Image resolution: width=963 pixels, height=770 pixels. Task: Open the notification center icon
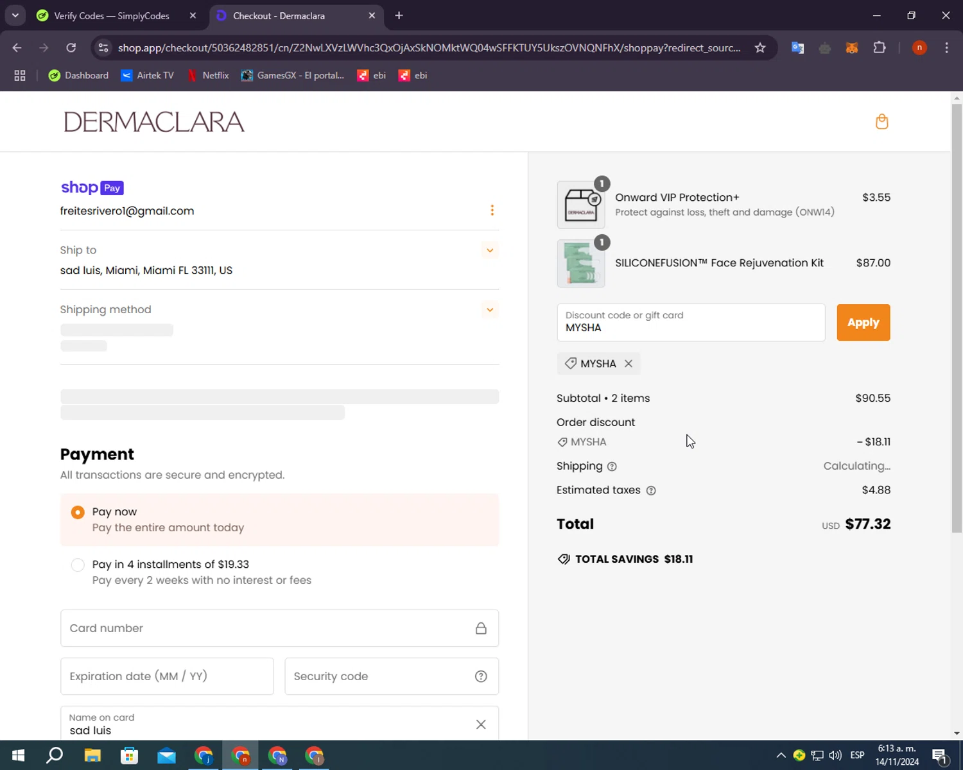click(940, 756)
